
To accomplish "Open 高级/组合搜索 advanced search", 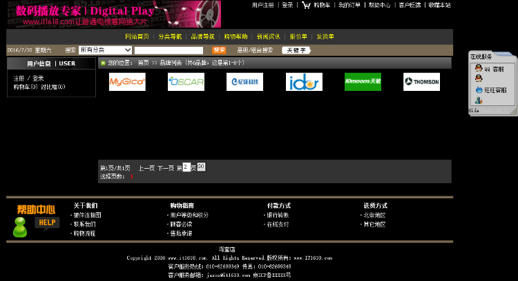I will click(255, 50).
